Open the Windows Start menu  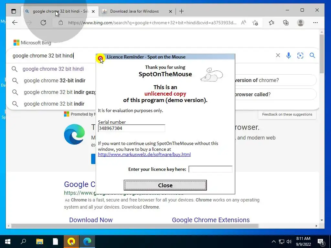[x=8, y=242]
